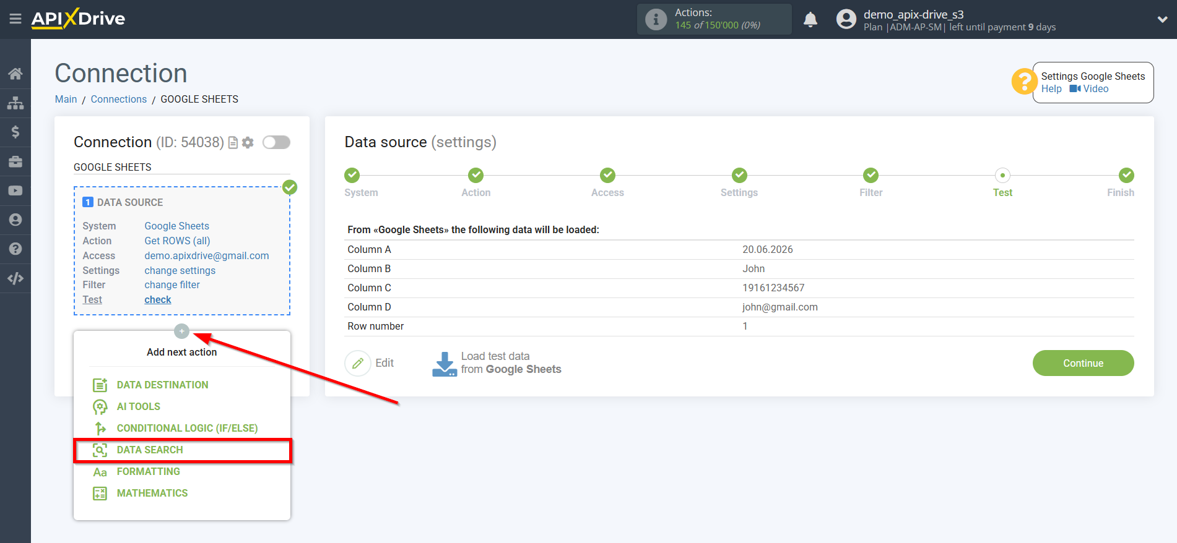Toggle the connection on/off switch
The height and width of the screenshot is (543, 1177).
(x=276, y=143)
